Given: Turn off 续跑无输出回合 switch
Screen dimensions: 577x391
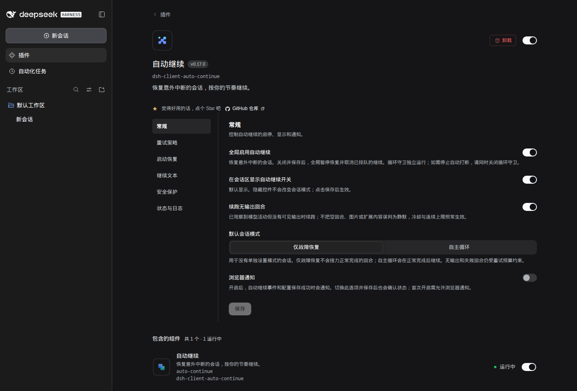Looking at the screenshot, I should 530,207.
